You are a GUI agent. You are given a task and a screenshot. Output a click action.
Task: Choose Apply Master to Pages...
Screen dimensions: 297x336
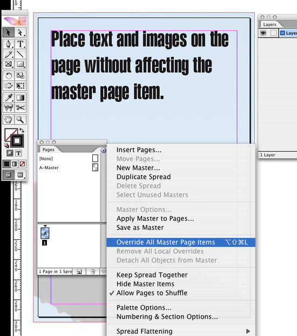(181, 219)
